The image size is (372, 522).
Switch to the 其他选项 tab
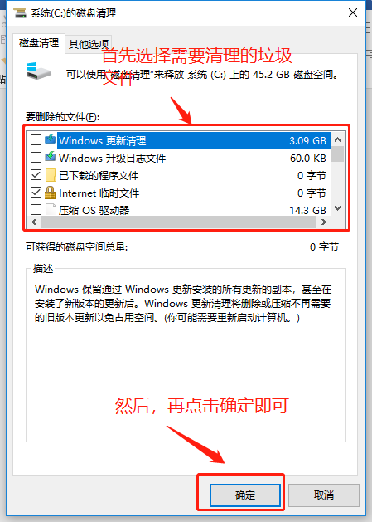(x=89, y=44)
